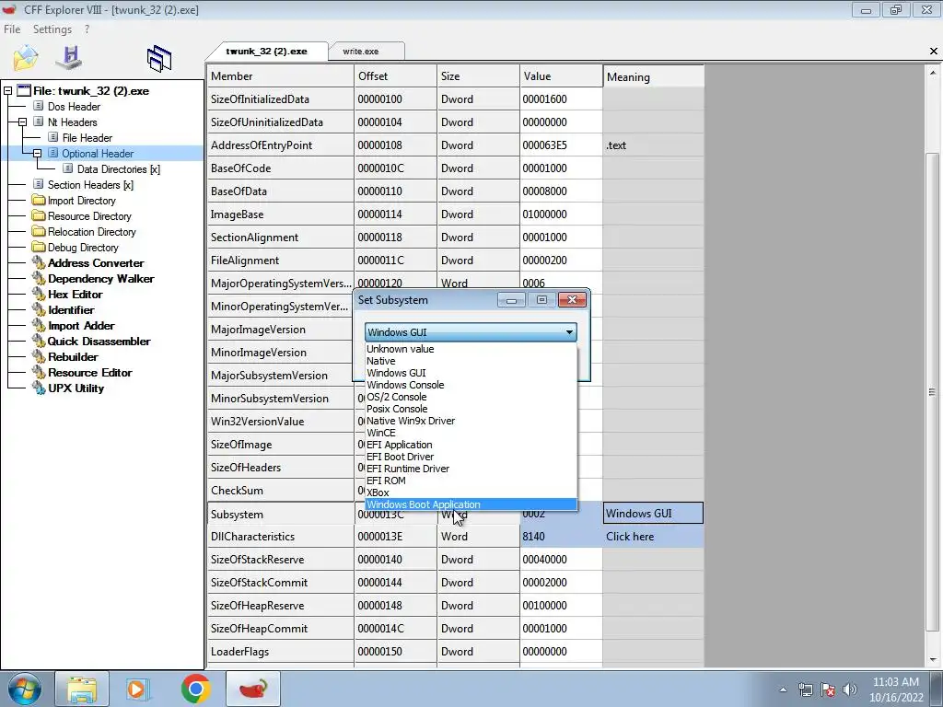Screen dimensions: 943x707
Task: Click the Data Directories node icon
Action: pos(67,168)
